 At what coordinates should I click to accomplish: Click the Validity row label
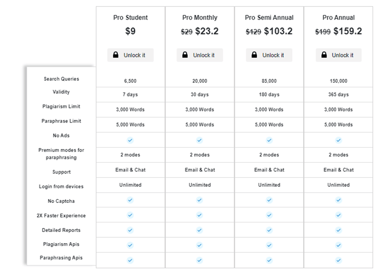pos(61,92)
